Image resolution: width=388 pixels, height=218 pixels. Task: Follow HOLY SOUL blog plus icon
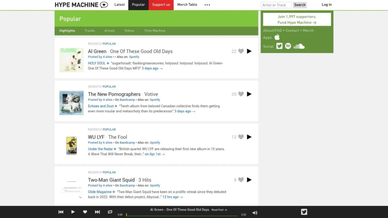click(108, 63)
